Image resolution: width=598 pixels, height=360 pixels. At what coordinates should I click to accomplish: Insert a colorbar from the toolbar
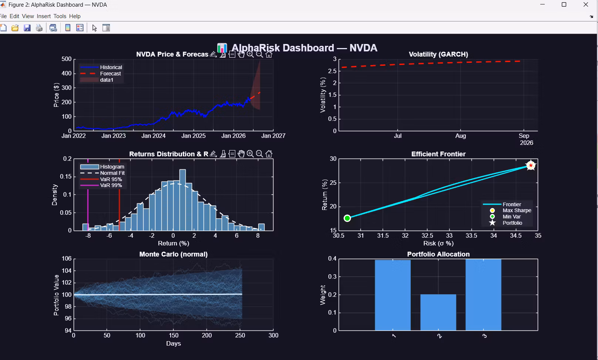click(68, 28)
